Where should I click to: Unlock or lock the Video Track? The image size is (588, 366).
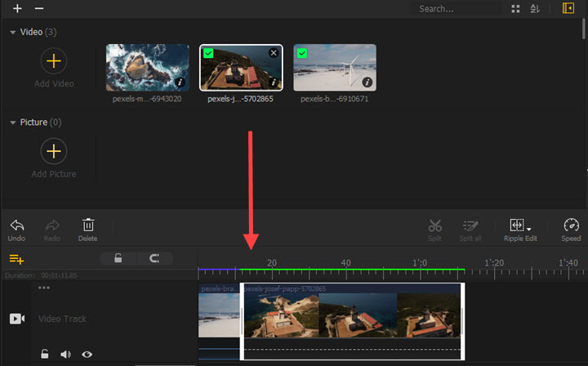tap(45, 354)
